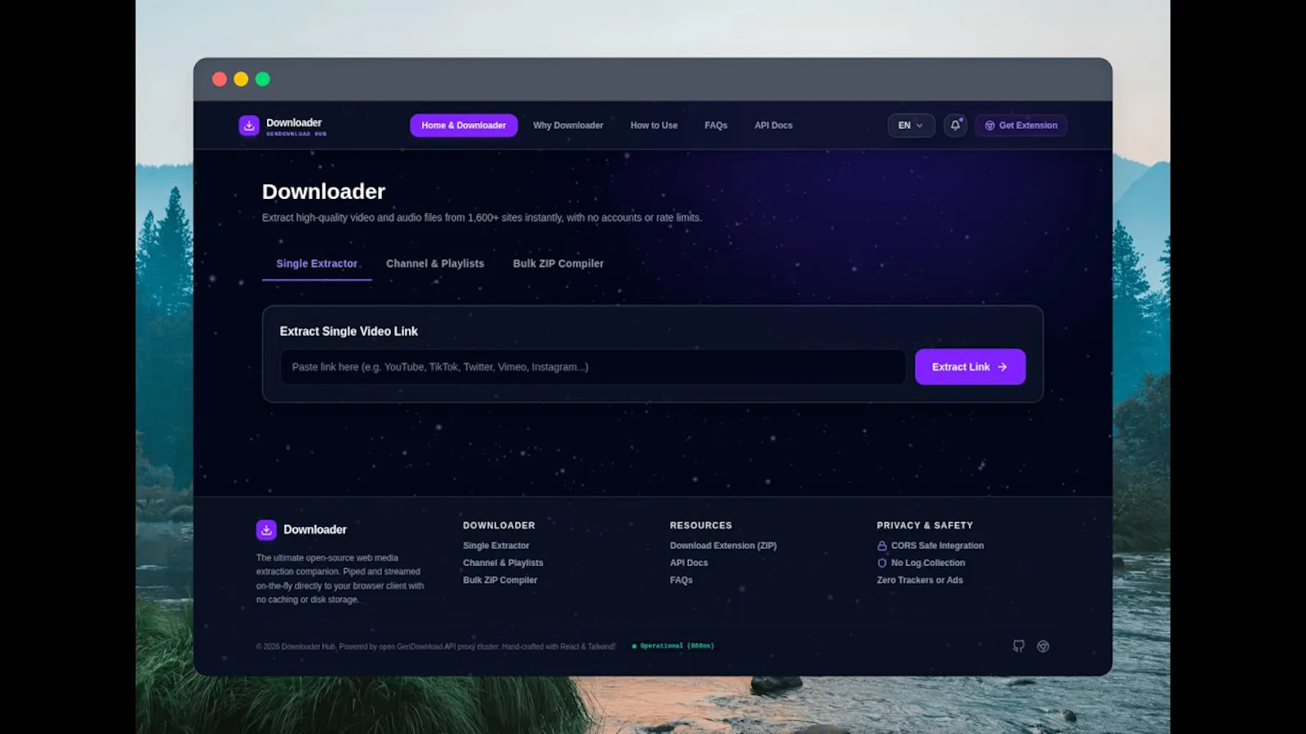The width and height of the screenshot is (1306, 734).
Task: Go to the How to Use section
Action: coord(654,126)
